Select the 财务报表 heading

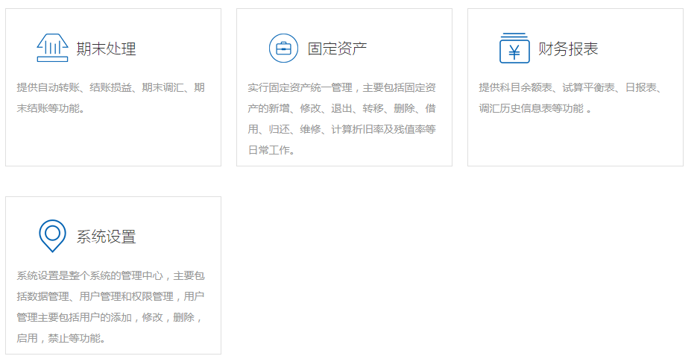click(569, 49)
